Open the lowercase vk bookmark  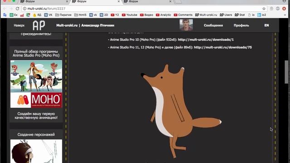93,15
